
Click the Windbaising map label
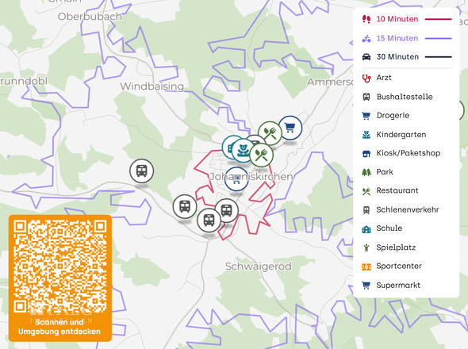coord(152,86)
